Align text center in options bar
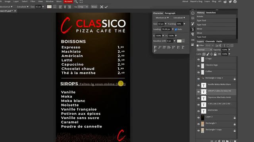The height and width of the screenshot is (142, 254). (x=65, y=7)
